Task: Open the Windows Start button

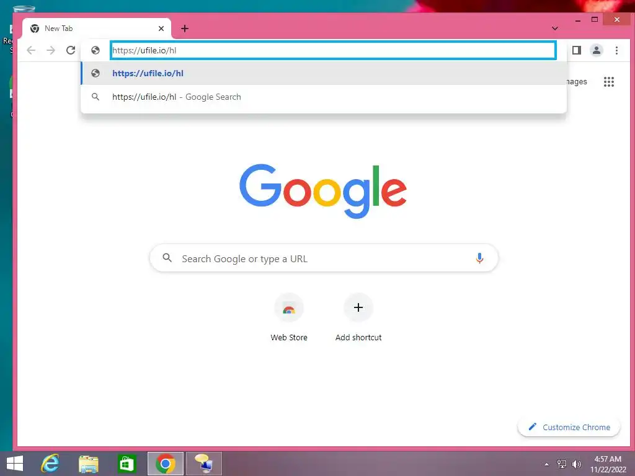Action: (15, 464)
